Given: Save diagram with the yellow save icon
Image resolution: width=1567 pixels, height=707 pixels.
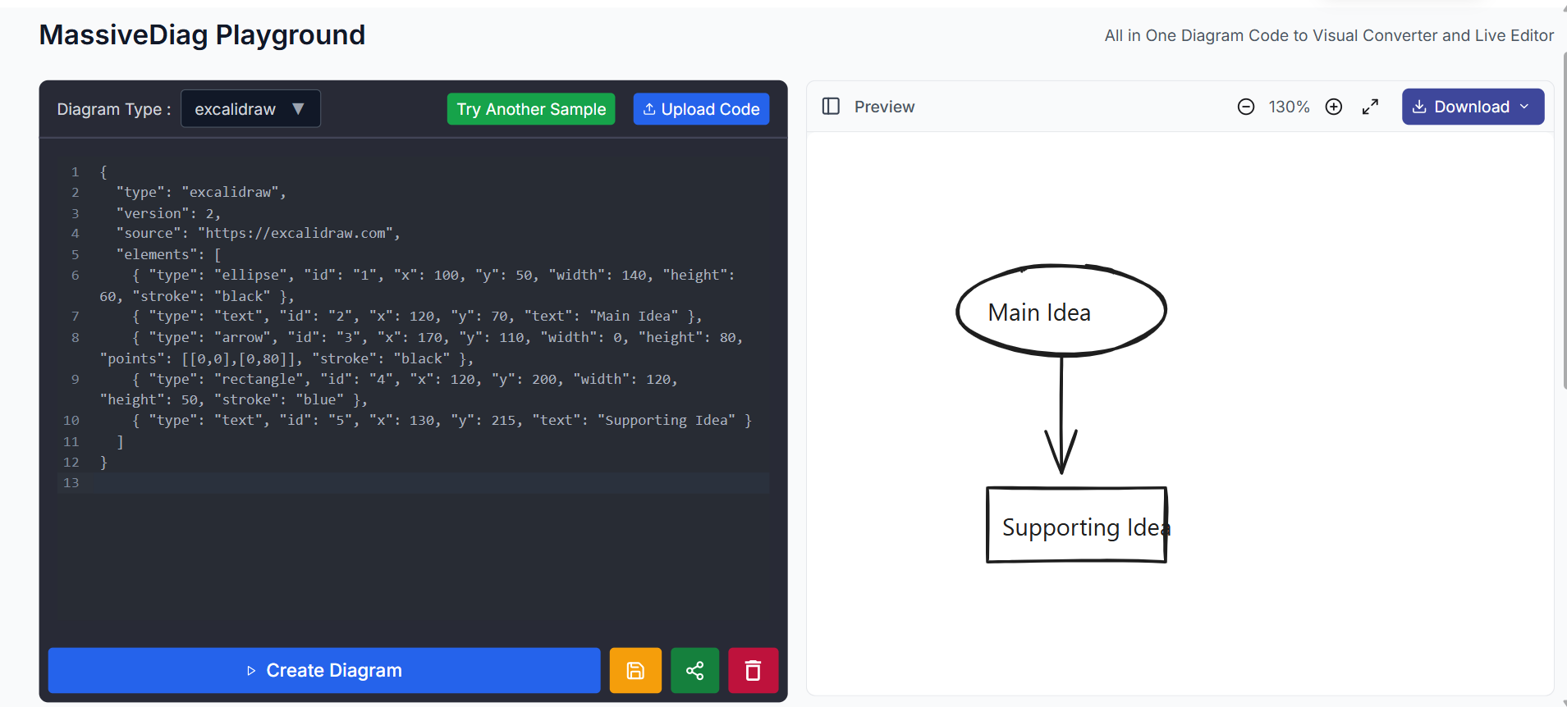Looking at the screenshot, I should pyautogui.click(x=635, y=670).
